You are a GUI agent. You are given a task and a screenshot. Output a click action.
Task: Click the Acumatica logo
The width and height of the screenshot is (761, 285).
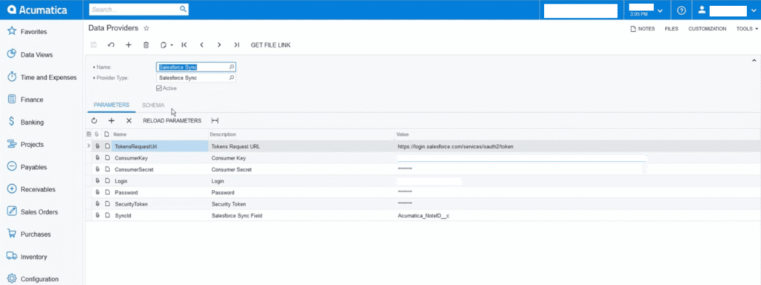(37, 10)
